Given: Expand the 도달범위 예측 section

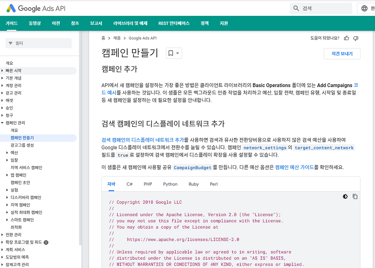Looking at the screenshot, I should pyautogui.click(x=2, y=257).
